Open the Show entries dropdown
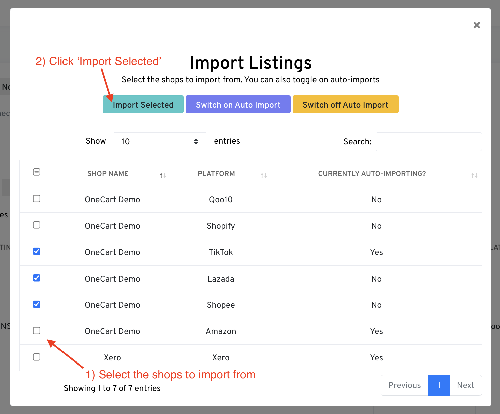The image size is (500, 414). point(160,142)
